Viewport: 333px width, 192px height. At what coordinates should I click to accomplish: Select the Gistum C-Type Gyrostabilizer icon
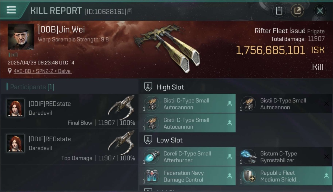248,156
